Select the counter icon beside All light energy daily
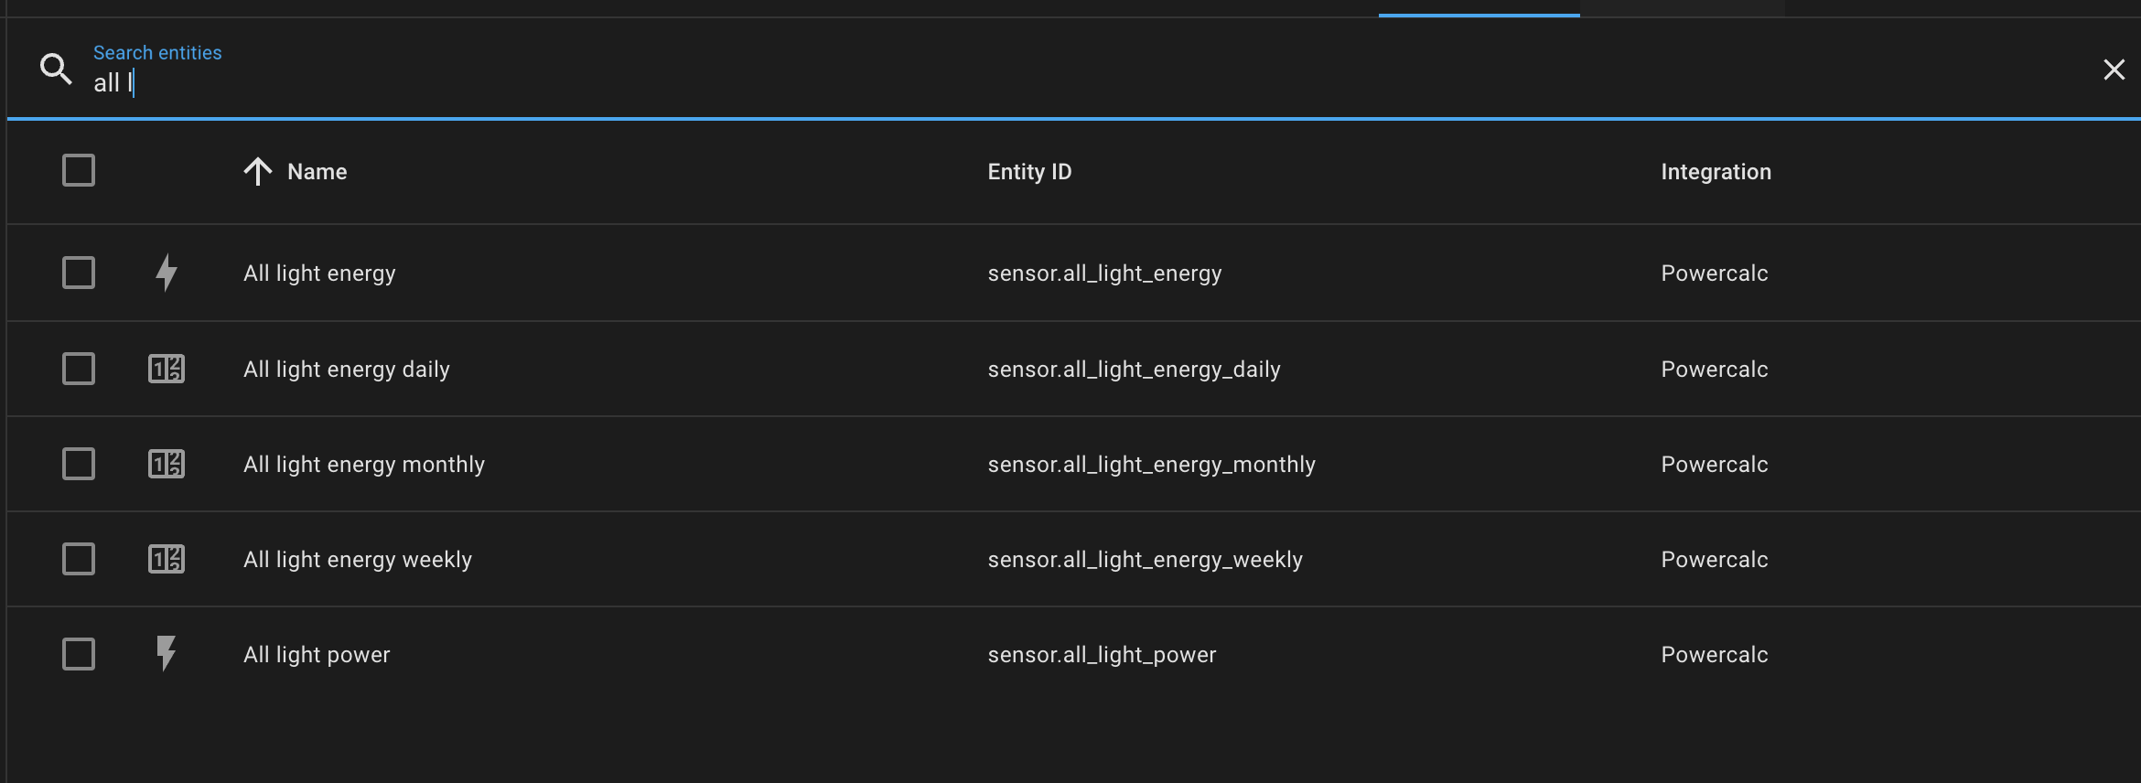The height and width of the screenshot is (783, 2141). [167, 369]
